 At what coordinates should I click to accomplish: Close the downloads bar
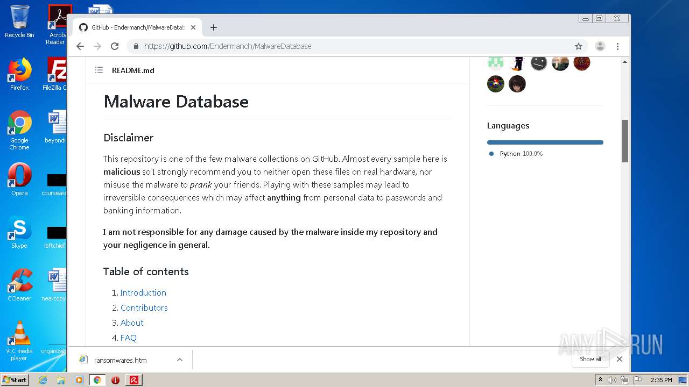tap(620, 359)
